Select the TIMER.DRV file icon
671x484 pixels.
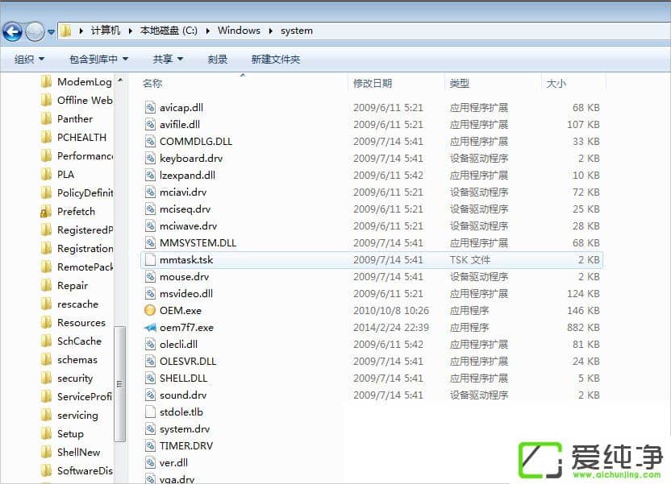[x=150, y=445]
